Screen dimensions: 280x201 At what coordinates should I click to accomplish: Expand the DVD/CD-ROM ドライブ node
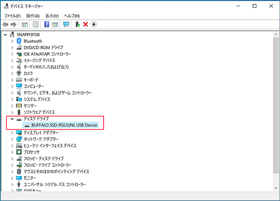[x=12, y=47]
